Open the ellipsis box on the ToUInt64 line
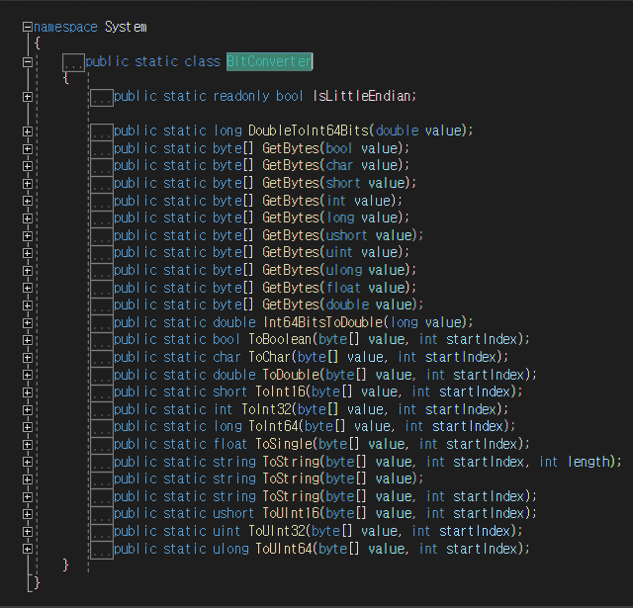The image size is (633, 608). (x=102, y=550)
